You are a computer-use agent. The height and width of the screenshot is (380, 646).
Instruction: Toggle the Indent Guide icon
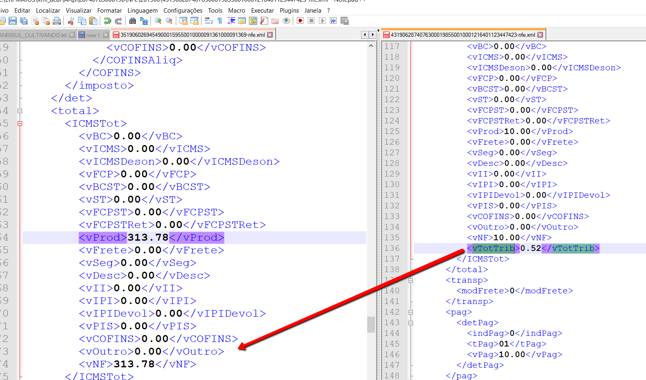[231, 21]
